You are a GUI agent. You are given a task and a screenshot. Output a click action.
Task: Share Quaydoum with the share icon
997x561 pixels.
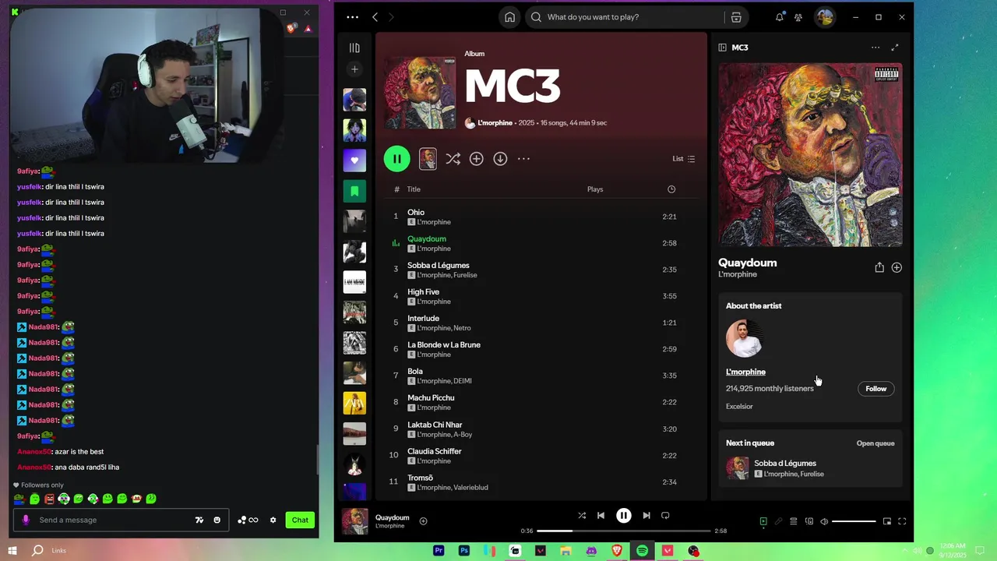click(879, 267)
